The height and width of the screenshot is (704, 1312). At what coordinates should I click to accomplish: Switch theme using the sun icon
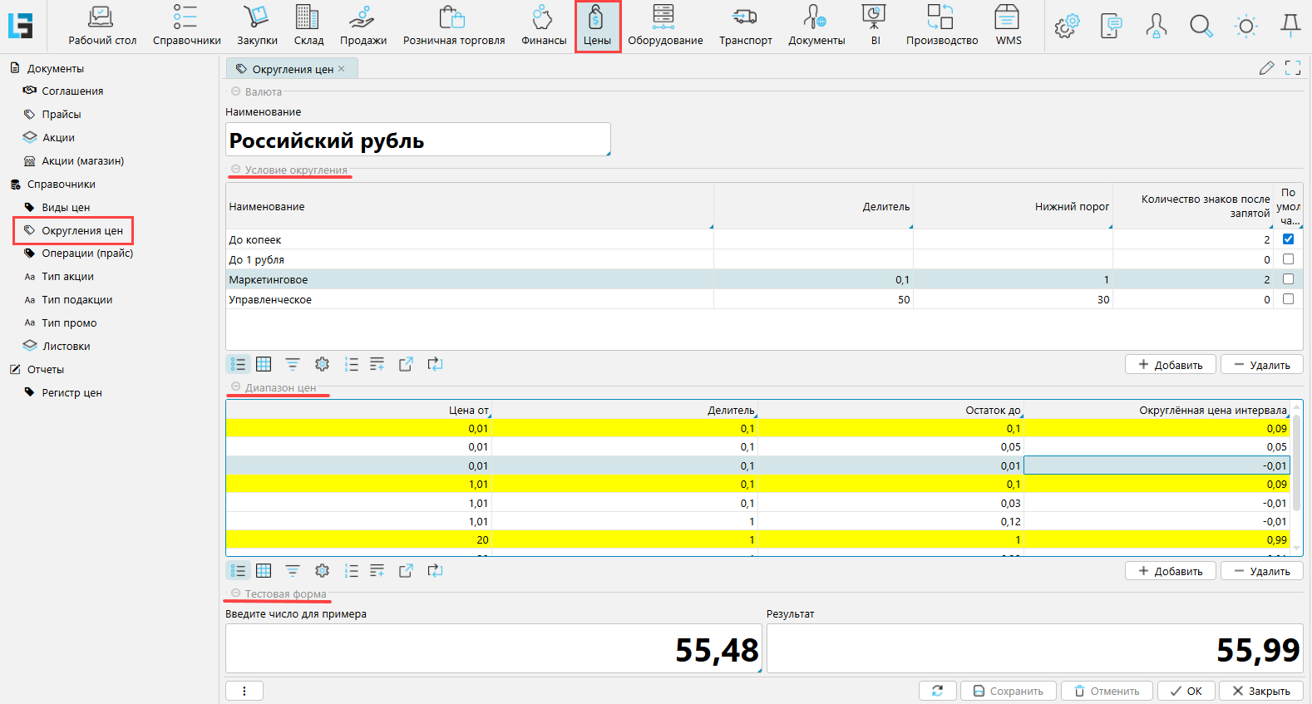(x=1245, y=27)
